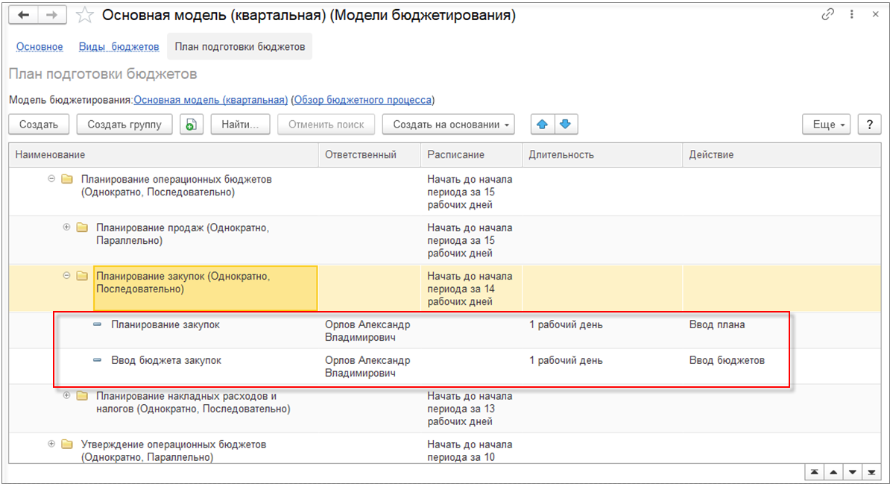The height and width of the screenshot is (484, 890).
Task: Open help with the question mark button
Action: [869, 125]
